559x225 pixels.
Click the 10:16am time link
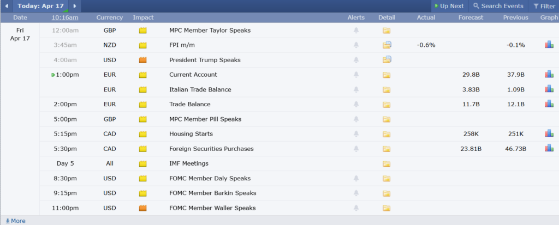[x=64, y=17]
